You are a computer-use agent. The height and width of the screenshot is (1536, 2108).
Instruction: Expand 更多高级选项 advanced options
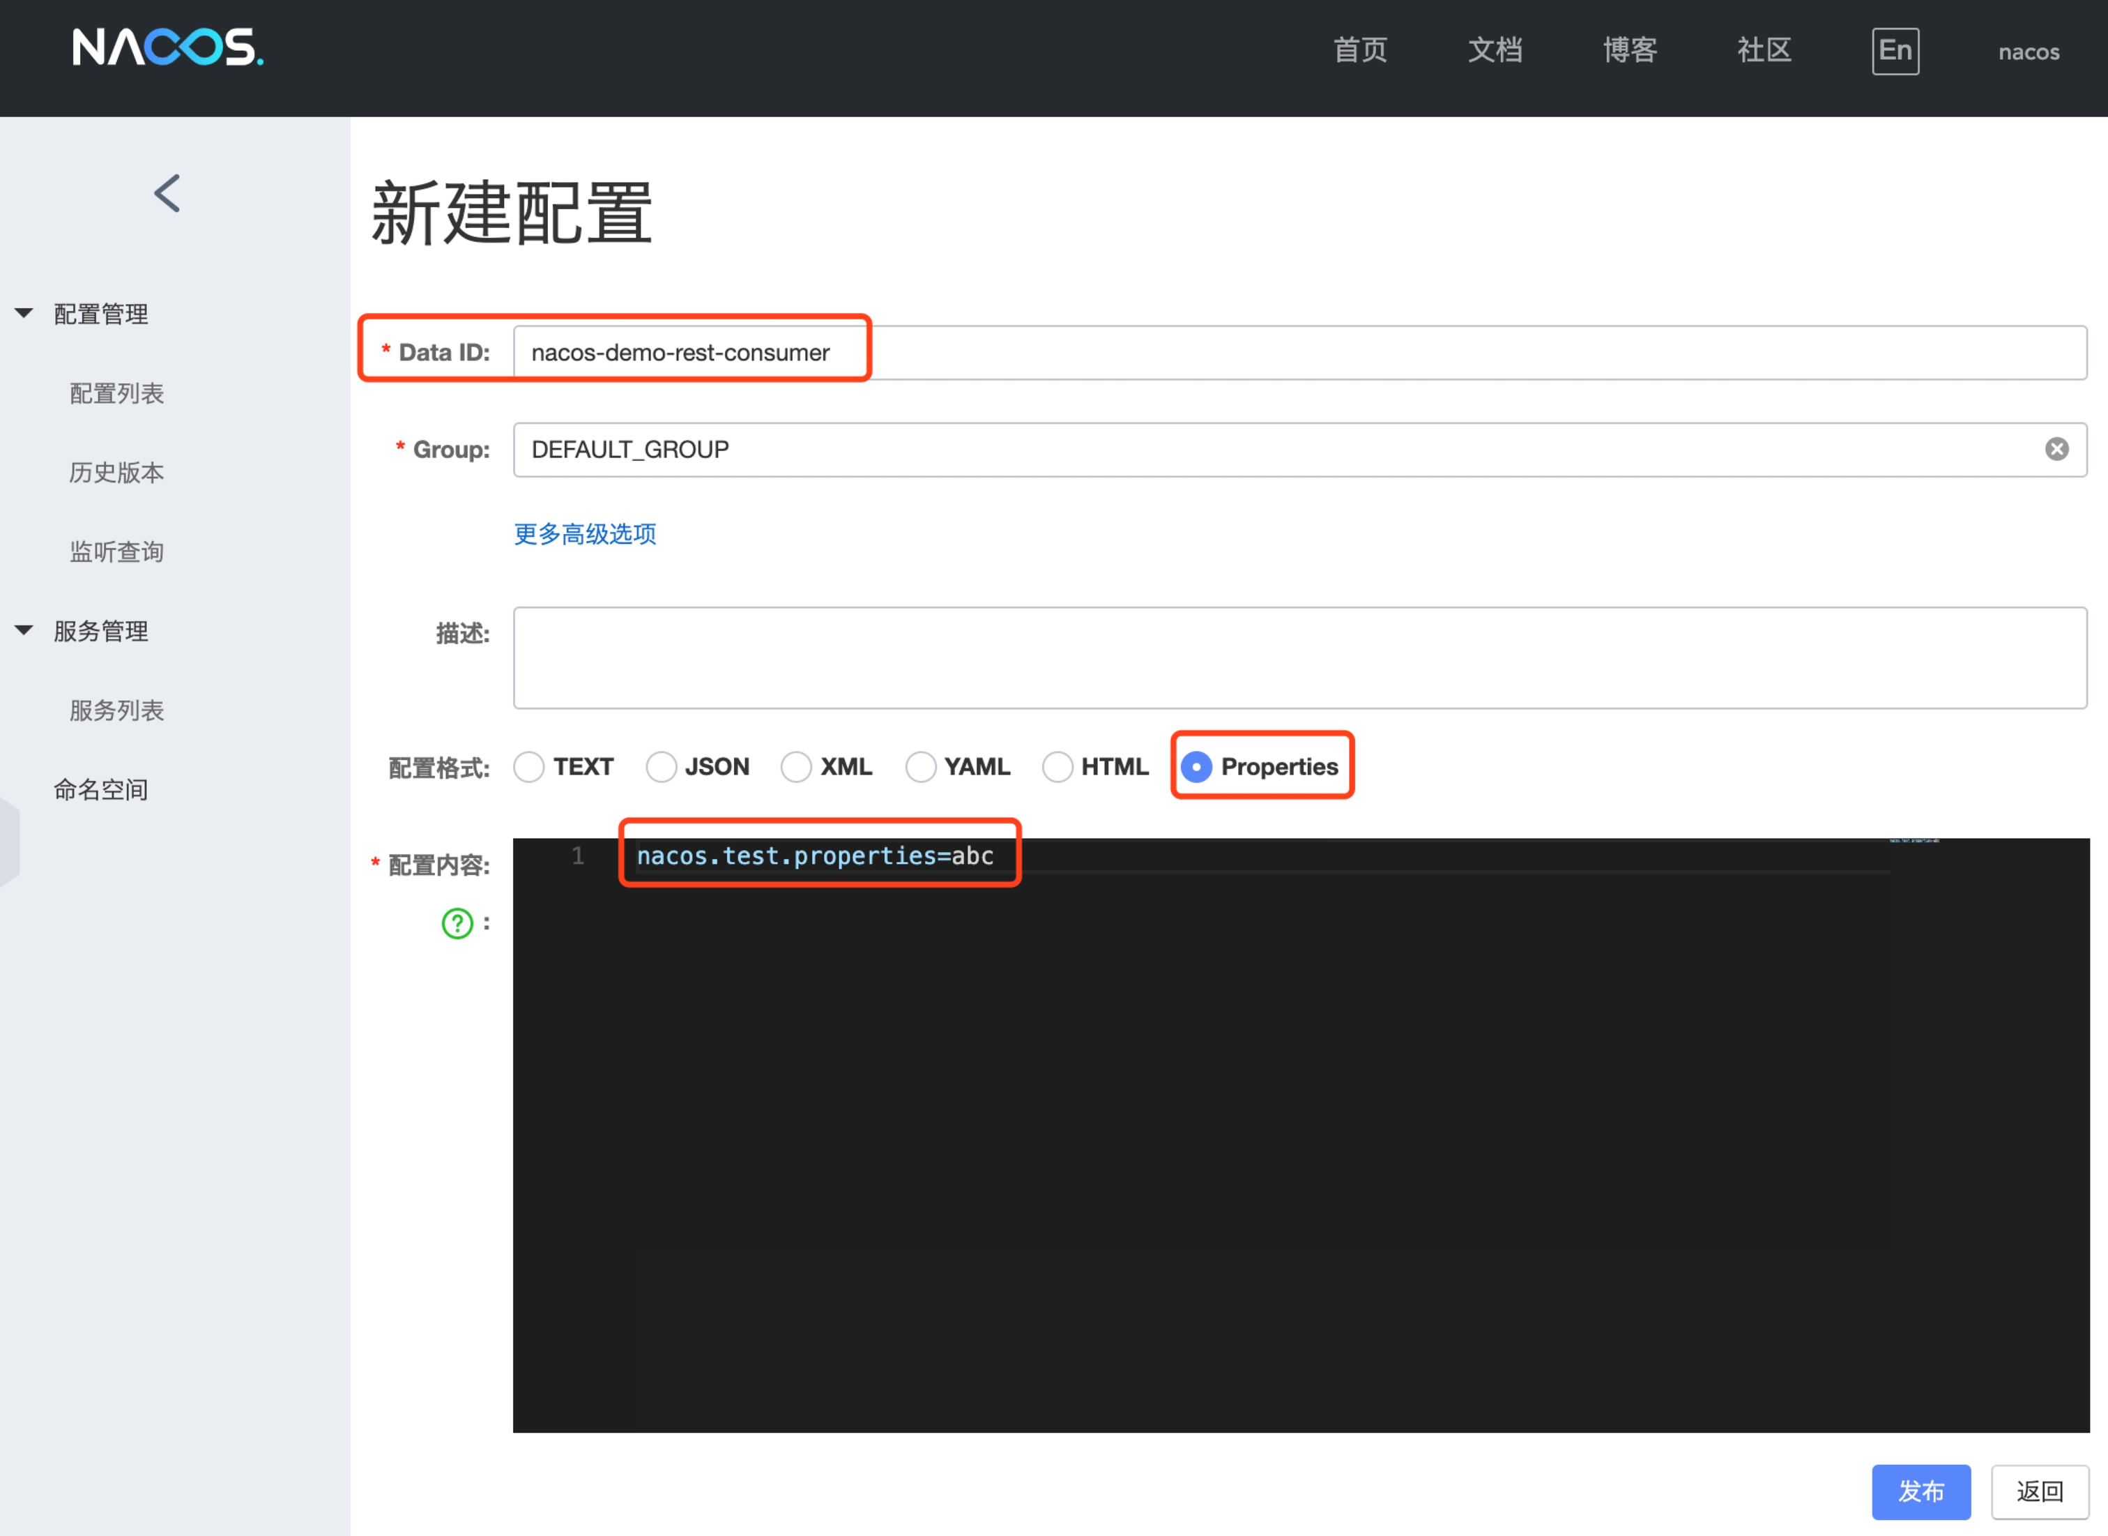click(x=585, y=533)
